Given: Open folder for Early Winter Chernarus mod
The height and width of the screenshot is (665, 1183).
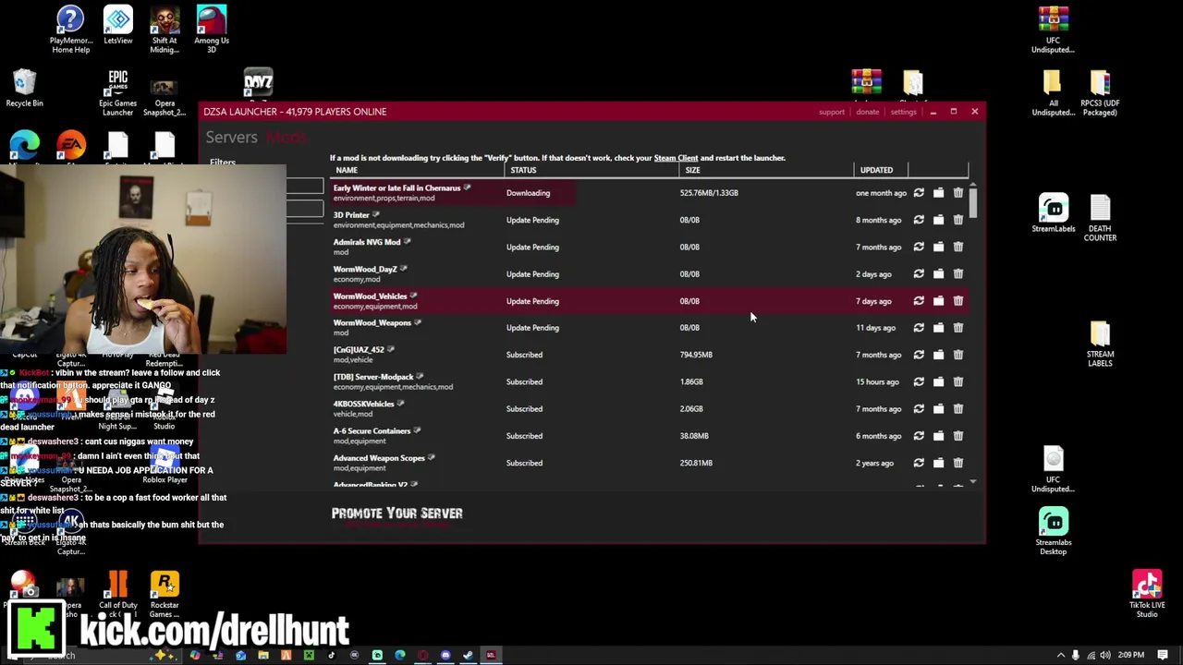Looking at the screenshot, I should pyautogui.click(x=938, y=193).
